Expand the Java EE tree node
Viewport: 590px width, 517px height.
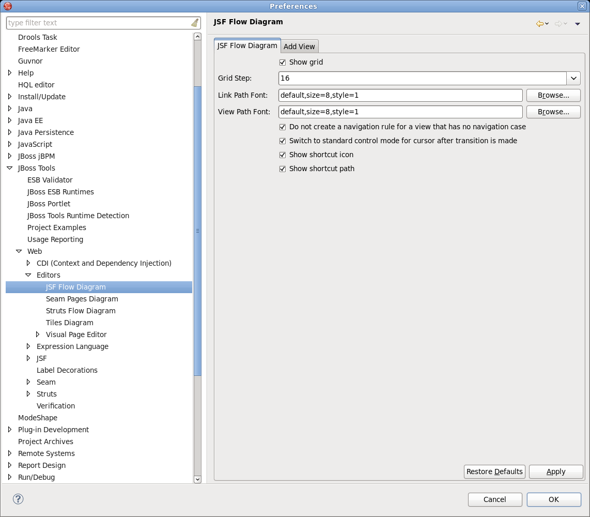point(10,120)
